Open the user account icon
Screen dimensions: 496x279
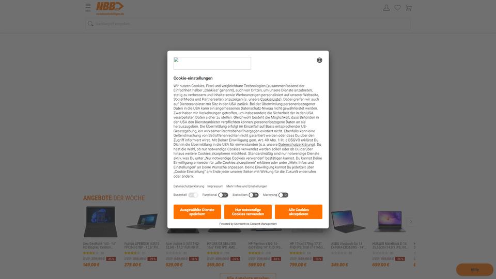coord(386,8)
